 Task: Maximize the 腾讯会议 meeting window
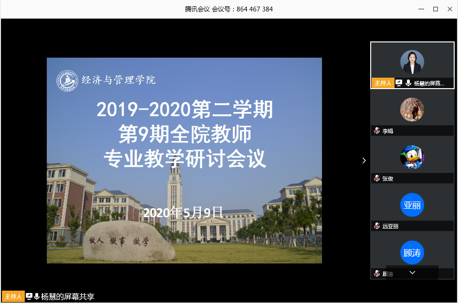coord(435,9)
